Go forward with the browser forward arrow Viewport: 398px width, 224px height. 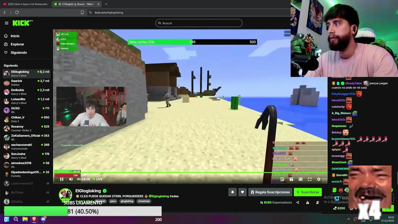click(11, 12)
